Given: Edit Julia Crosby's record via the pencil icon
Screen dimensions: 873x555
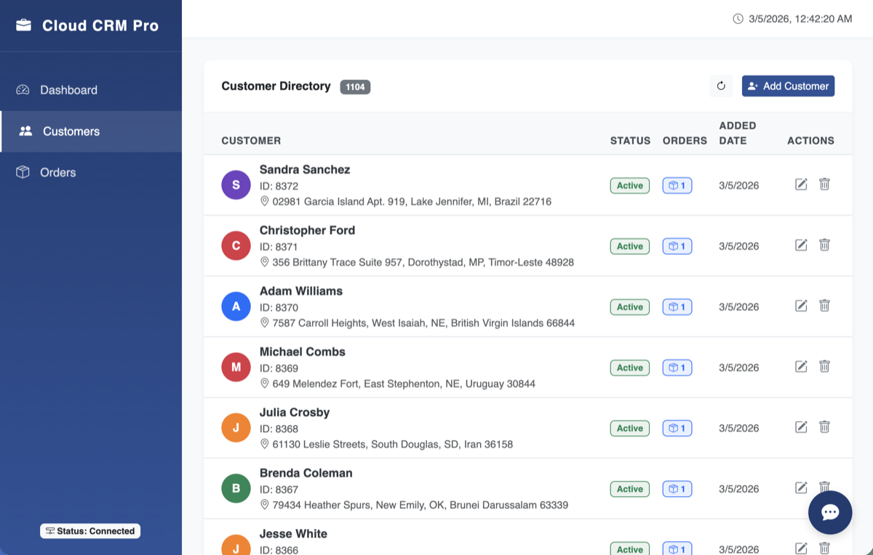Looking at the screenshot, I should (801, 427).
